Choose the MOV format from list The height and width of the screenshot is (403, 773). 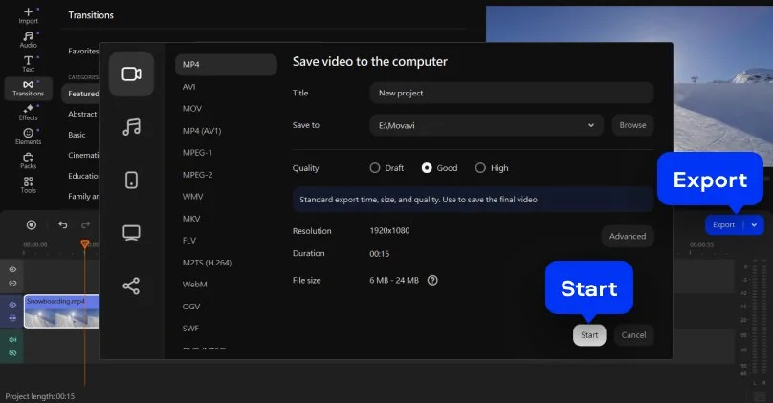(x=192, y=108)
